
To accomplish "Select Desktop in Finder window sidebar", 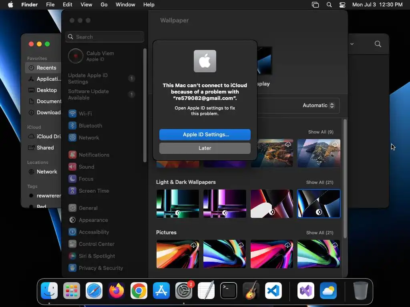I will point(43,90).
